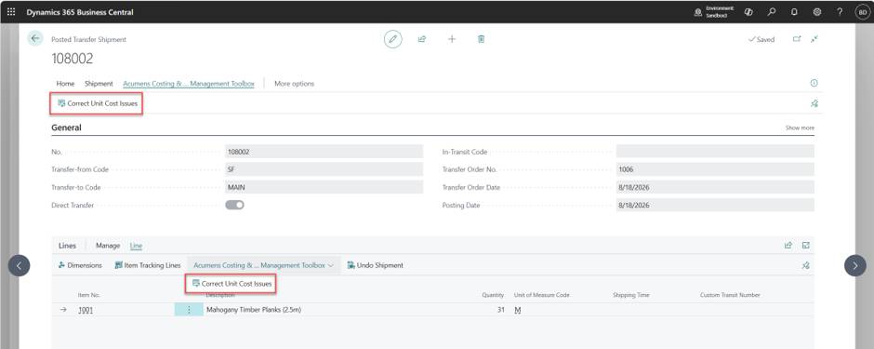Click the Transfer Order Date field
874x349 pixels.
tap(715, 187)
